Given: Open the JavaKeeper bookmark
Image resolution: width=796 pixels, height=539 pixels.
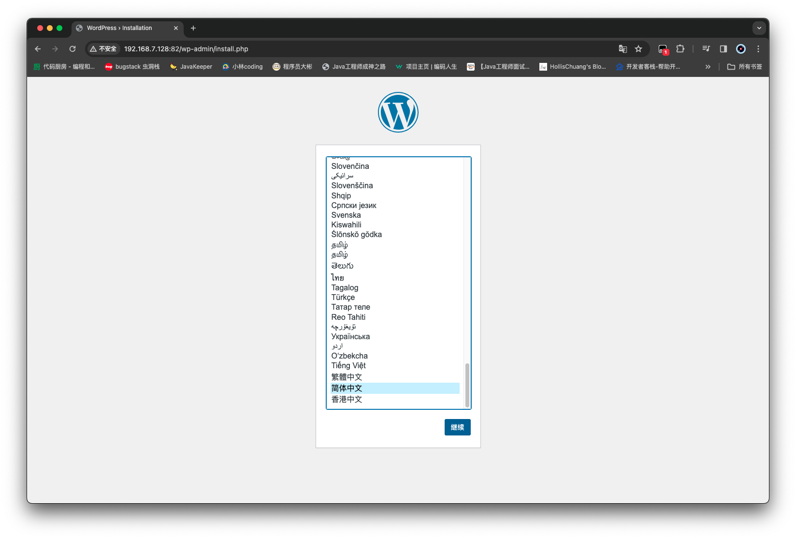Looking at the screenshot, I should click(191, 67).
